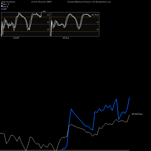Click the '50' axis label in FAST chart
This screenshot has height=151, width=151.
pos(48,22)
